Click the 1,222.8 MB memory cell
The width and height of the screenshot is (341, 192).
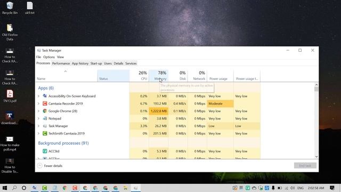[x=159, y=111]
